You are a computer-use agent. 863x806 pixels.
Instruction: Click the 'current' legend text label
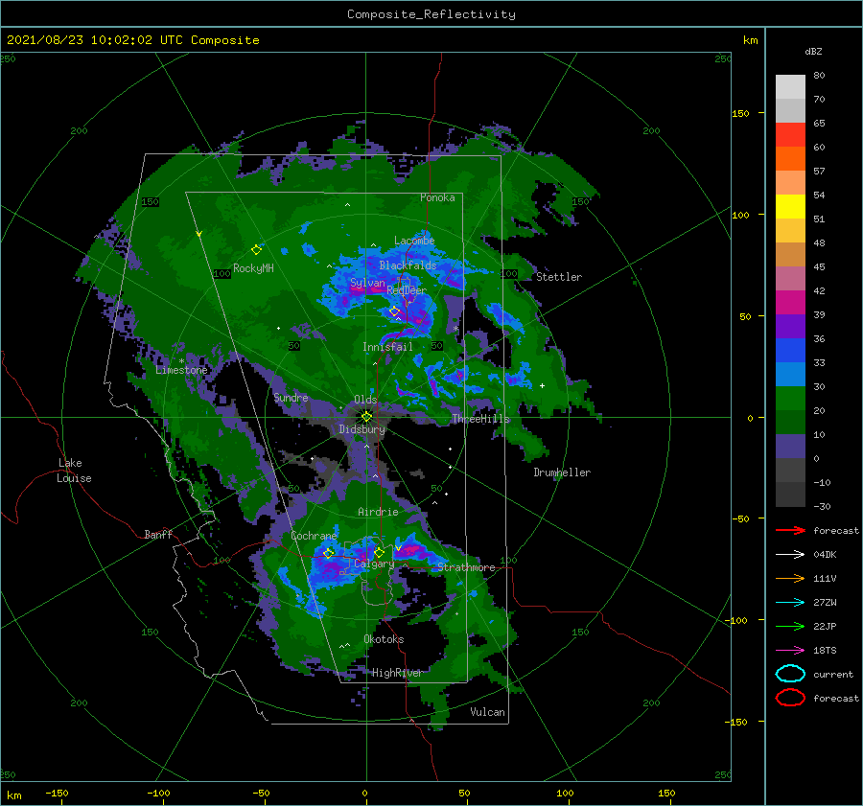[x=833, y=674]
